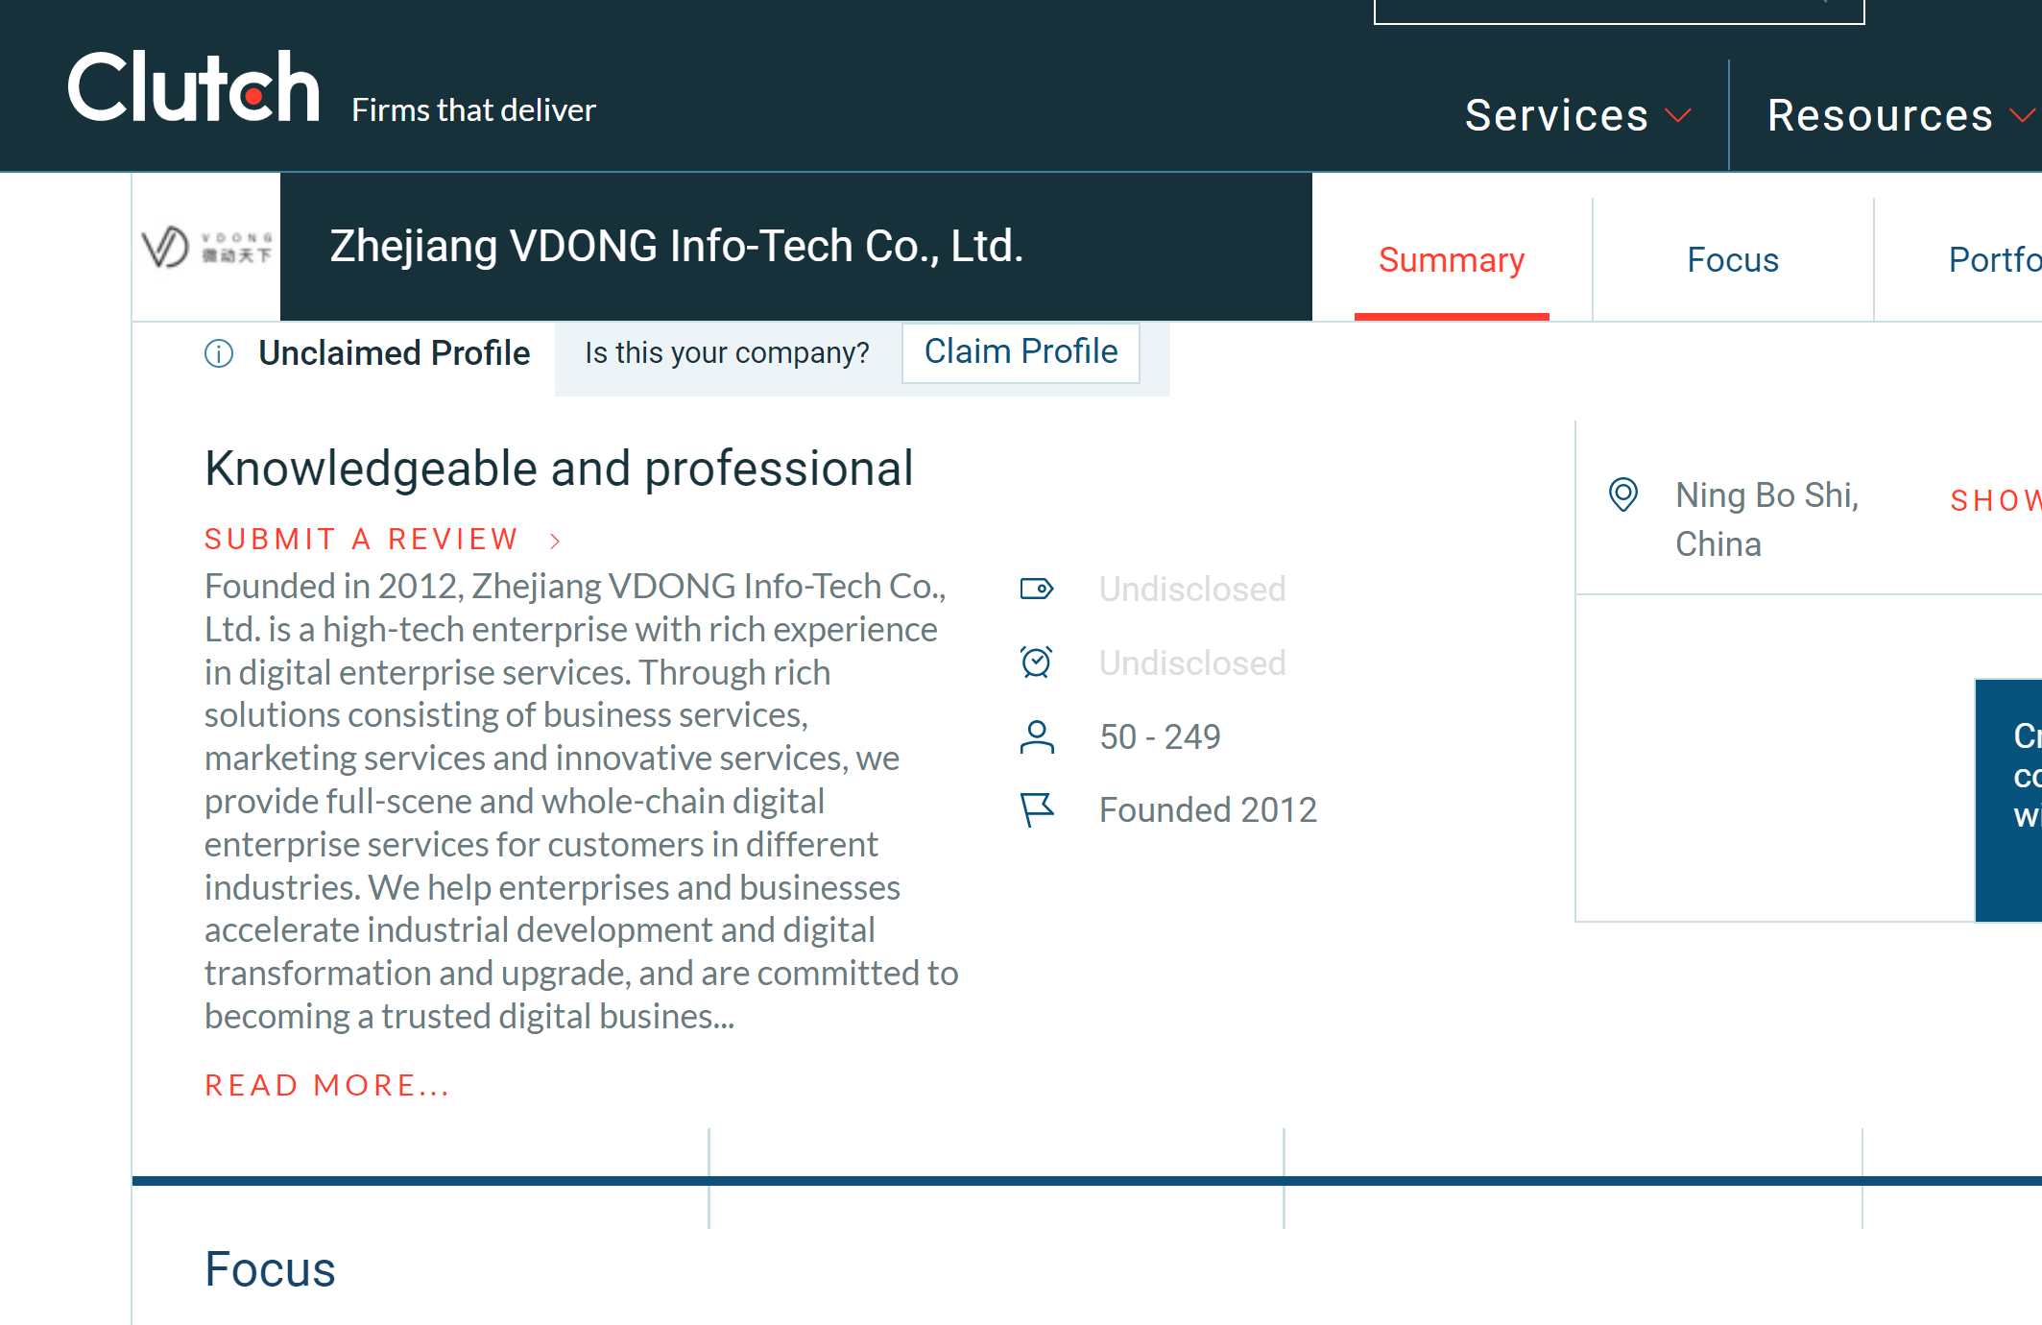Image resolution: width=2042 pixels, height=1325 pixels.
Task: Click the Unclaimed Profile info icon
Action: [219, 353]
